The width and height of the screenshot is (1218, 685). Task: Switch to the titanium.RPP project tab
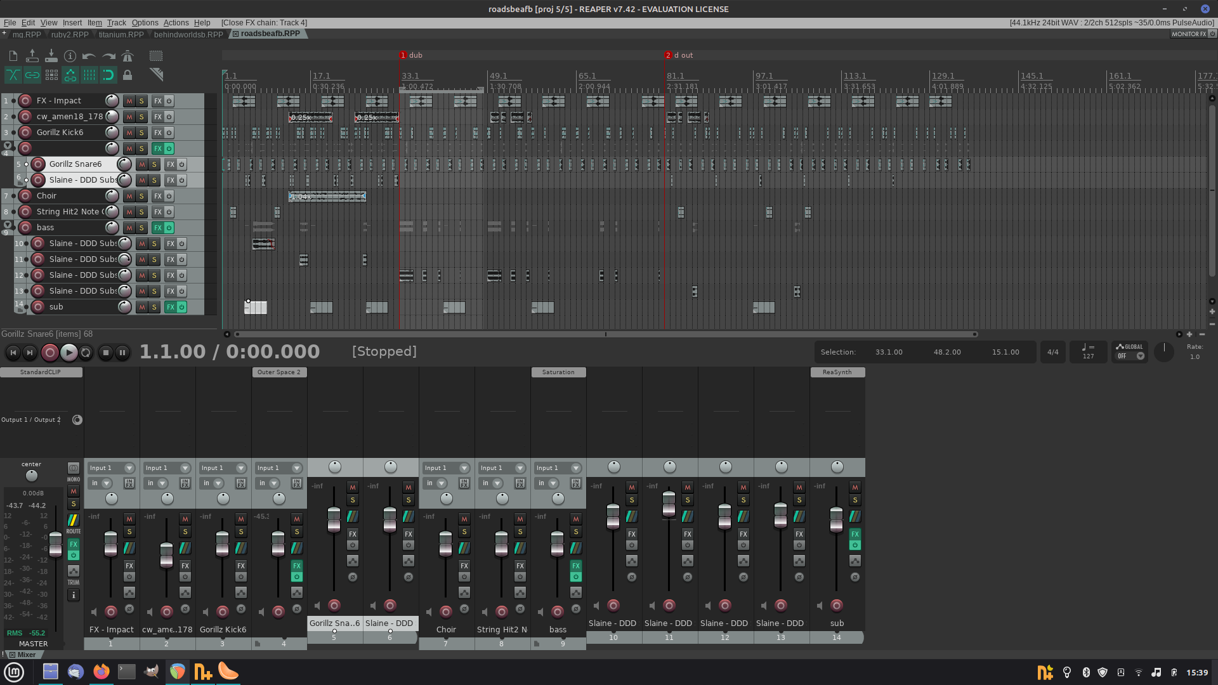click(121, 34)
